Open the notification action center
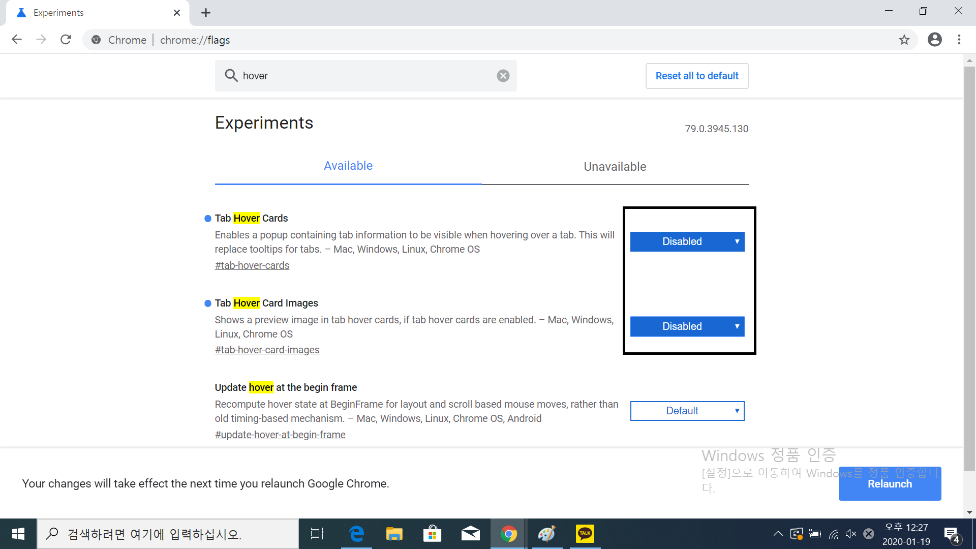976x549 pixels. click(x=952, y=535)
